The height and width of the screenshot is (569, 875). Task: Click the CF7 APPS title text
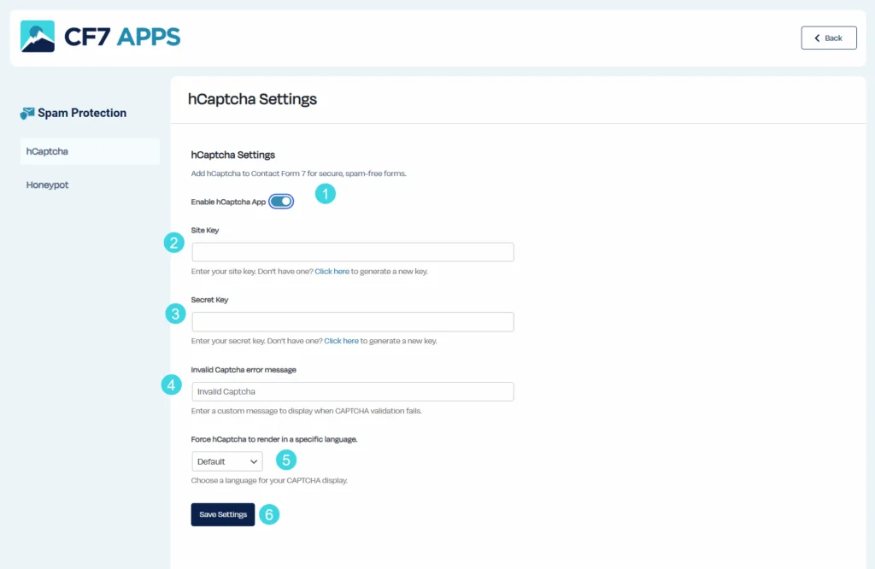[x=122, y=37]
